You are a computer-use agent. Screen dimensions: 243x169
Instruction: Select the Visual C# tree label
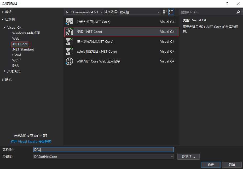tap(14, 27)
